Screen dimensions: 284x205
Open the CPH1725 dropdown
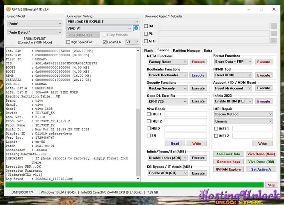point(167,101)
